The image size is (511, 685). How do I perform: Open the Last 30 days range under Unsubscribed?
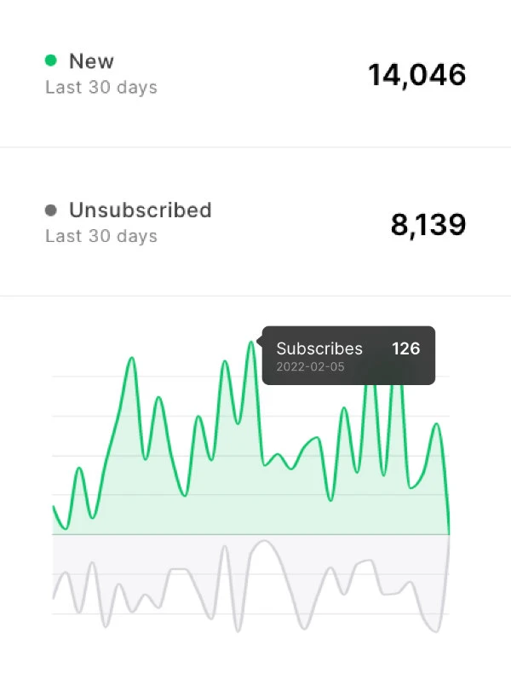(100, 236)
